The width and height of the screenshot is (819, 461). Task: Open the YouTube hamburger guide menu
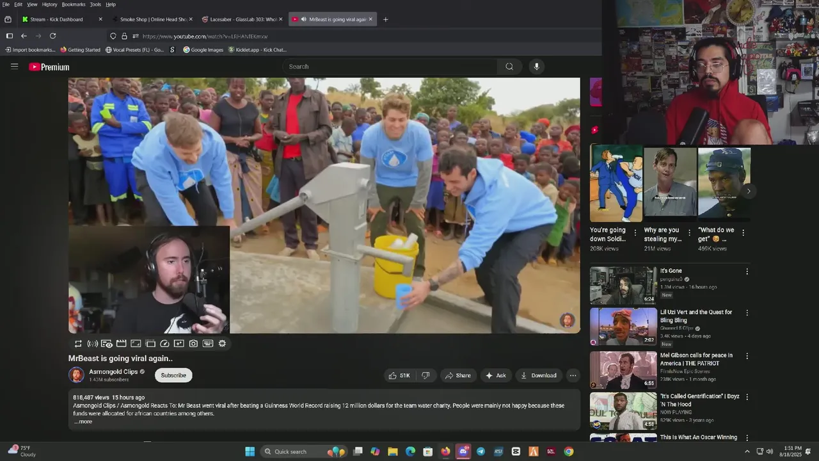pos(14,66)
